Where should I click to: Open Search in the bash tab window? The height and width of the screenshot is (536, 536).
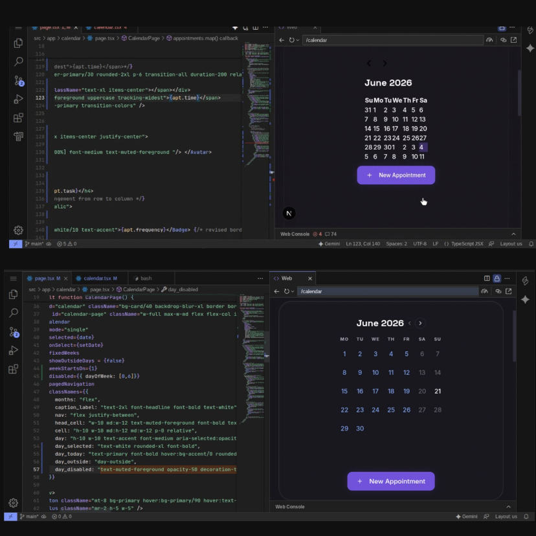14,313
